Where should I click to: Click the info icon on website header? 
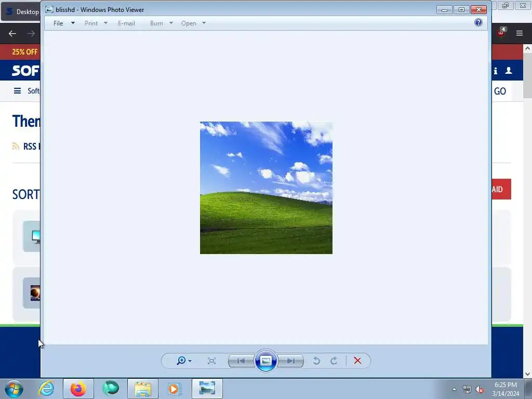click(496, 71)
